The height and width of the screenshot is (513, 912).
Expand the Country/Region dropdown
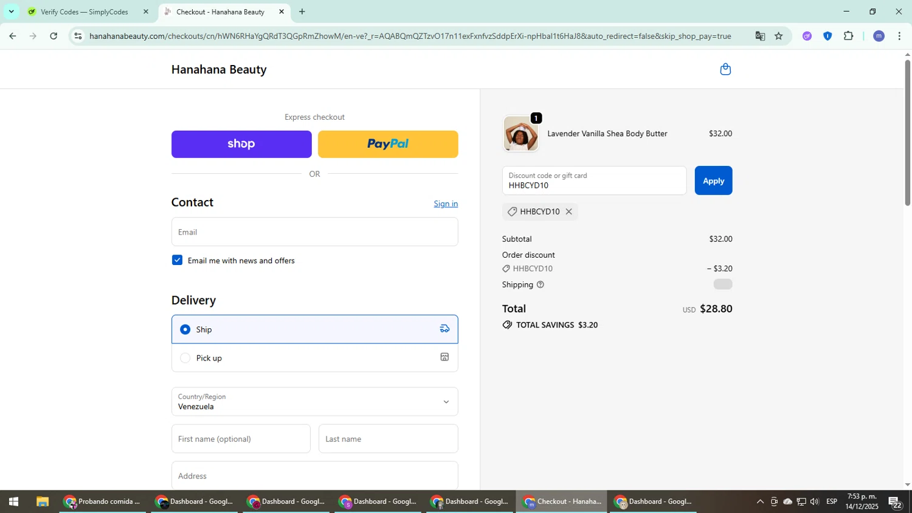pyautogui.click(x=314, y=402)
